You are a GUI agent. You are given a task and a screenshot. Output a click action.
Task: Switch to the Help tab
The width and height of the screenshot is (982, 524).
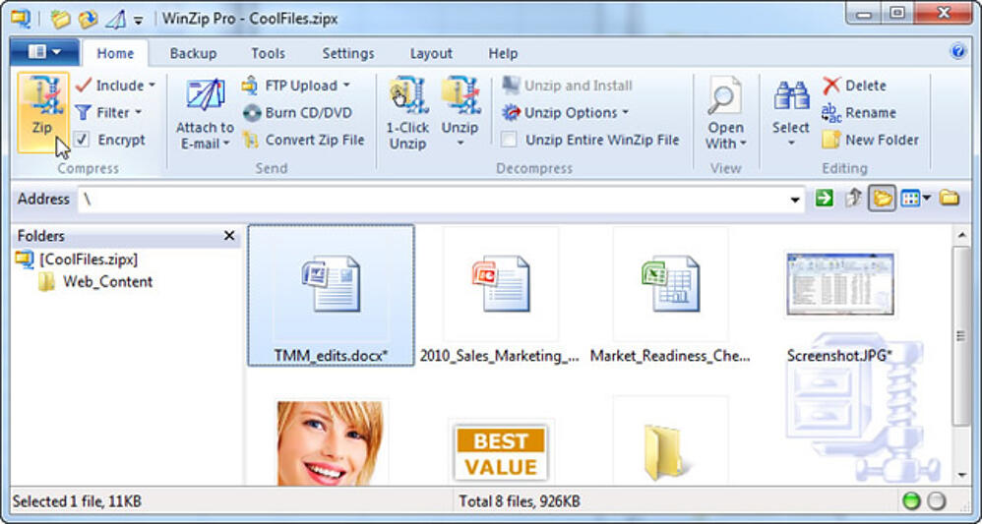tap(503, 54)
